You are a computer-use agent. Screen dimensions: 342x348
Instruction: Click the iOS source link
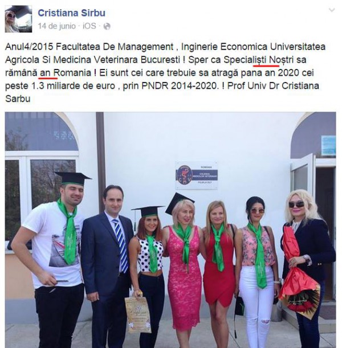89,26
